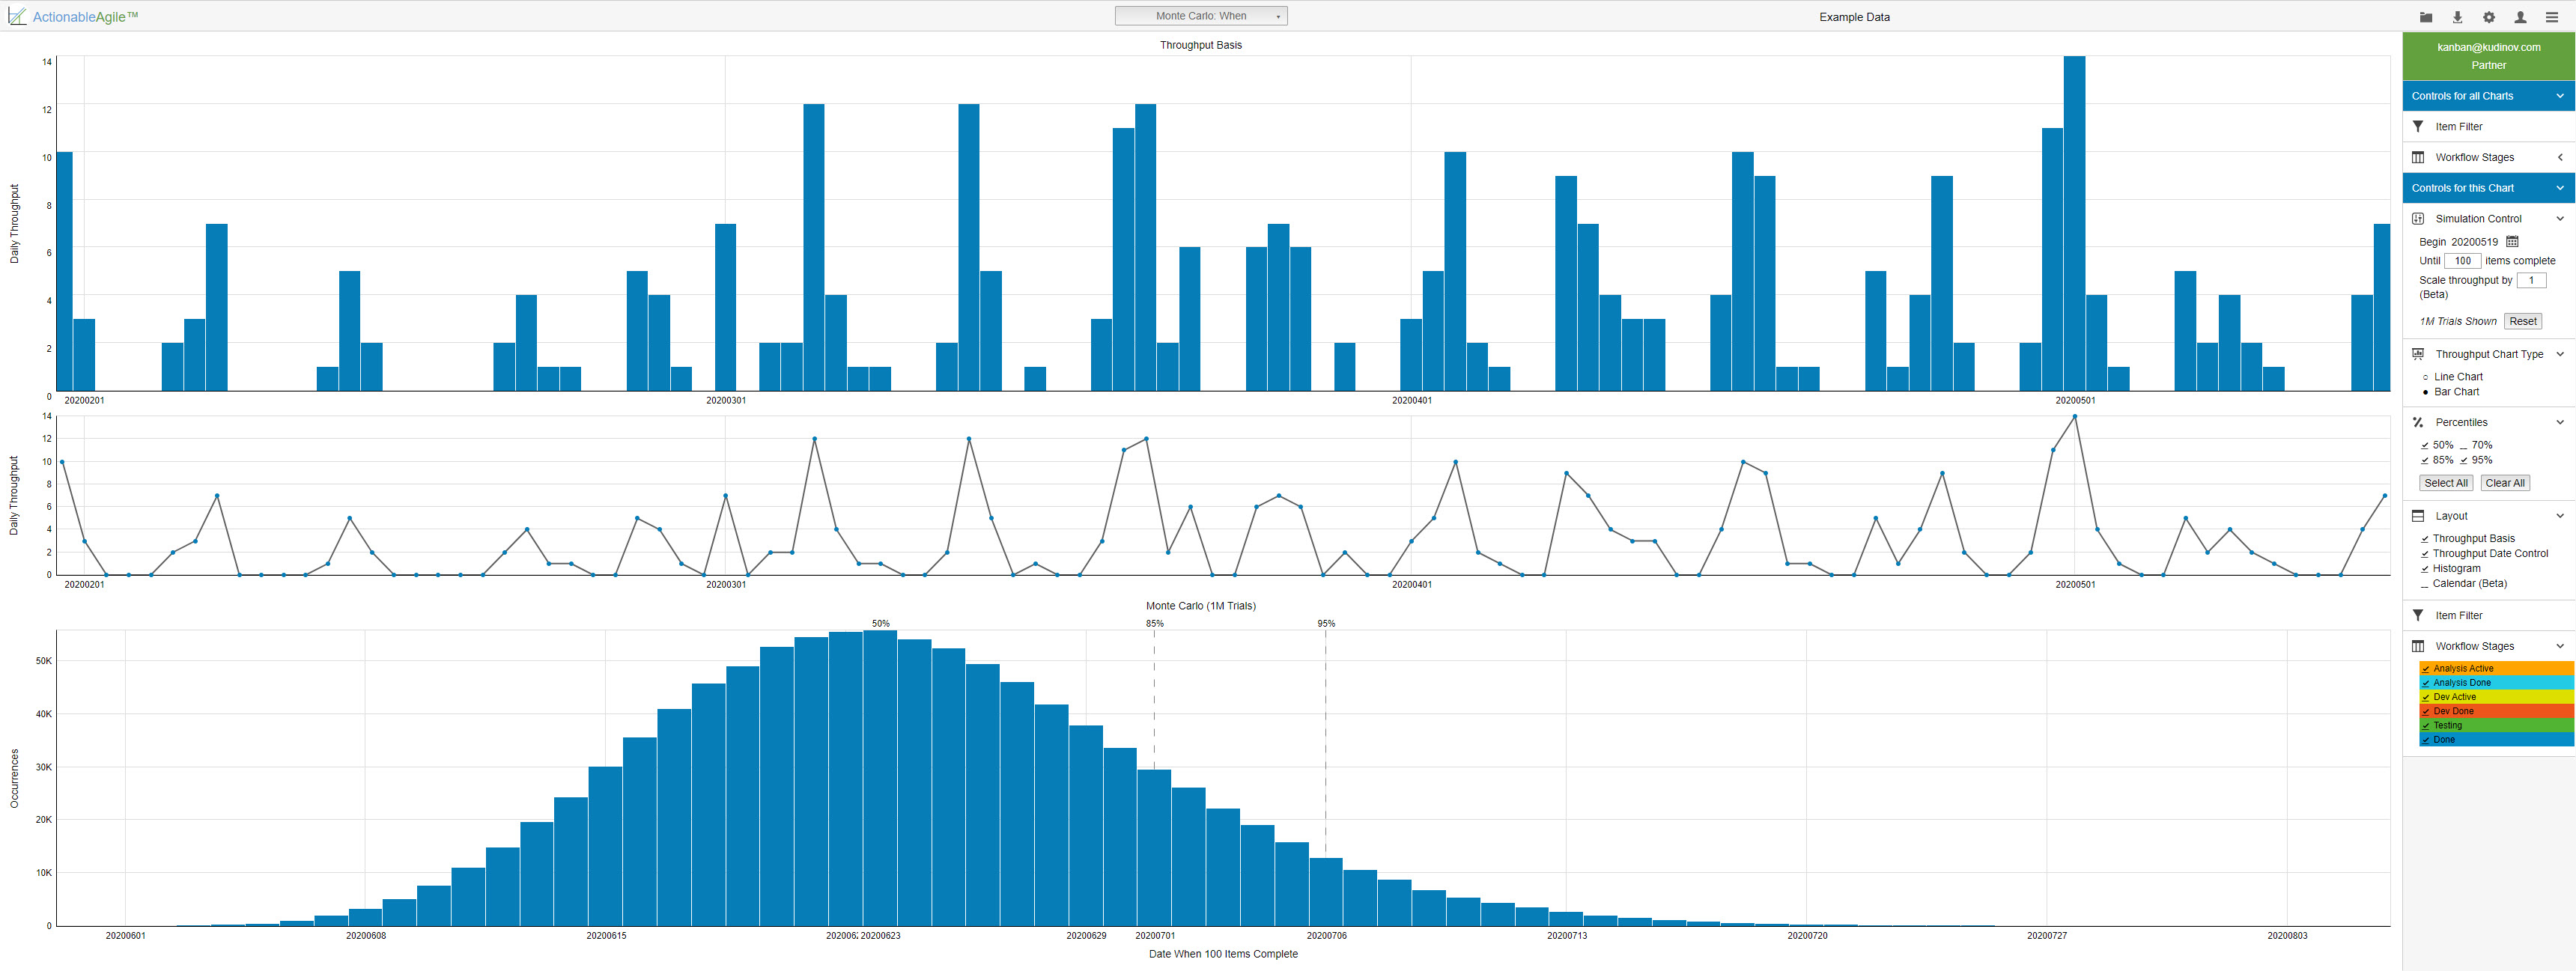
Task: Click the ActionableAgile logo icon
Action: (x=17, y=16)
